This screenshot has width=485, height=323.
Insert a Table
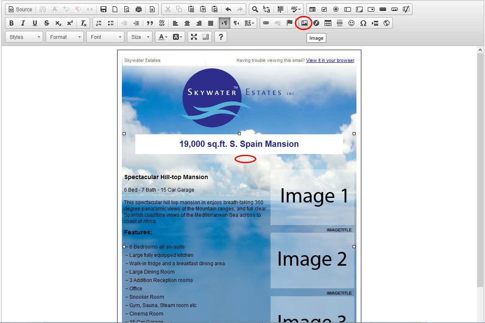coord(328,23)
